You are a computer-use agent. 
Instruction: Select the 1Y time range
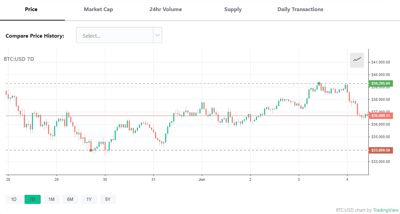(x=89, y=199)
